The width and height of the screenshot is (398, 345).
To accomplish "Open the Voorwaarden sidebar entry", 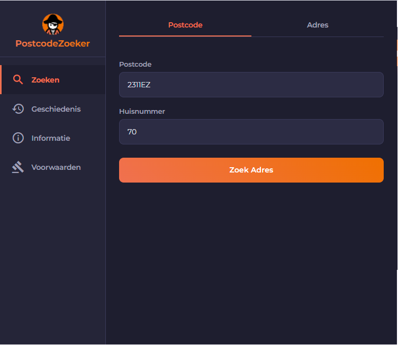I will coord(56,167).
